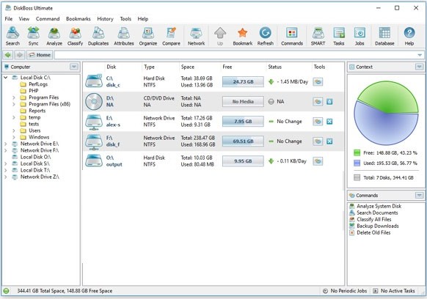
Task: Disconnect network drive E:\ alex-s
Action: [x=329, y=122]
